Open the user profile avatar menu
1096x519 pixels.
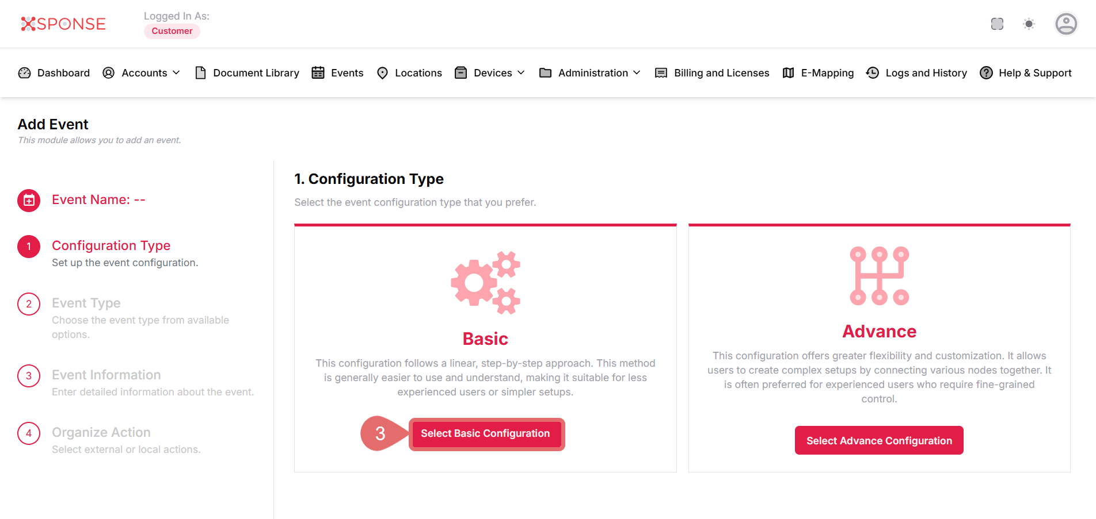[x=1065, y=24]
